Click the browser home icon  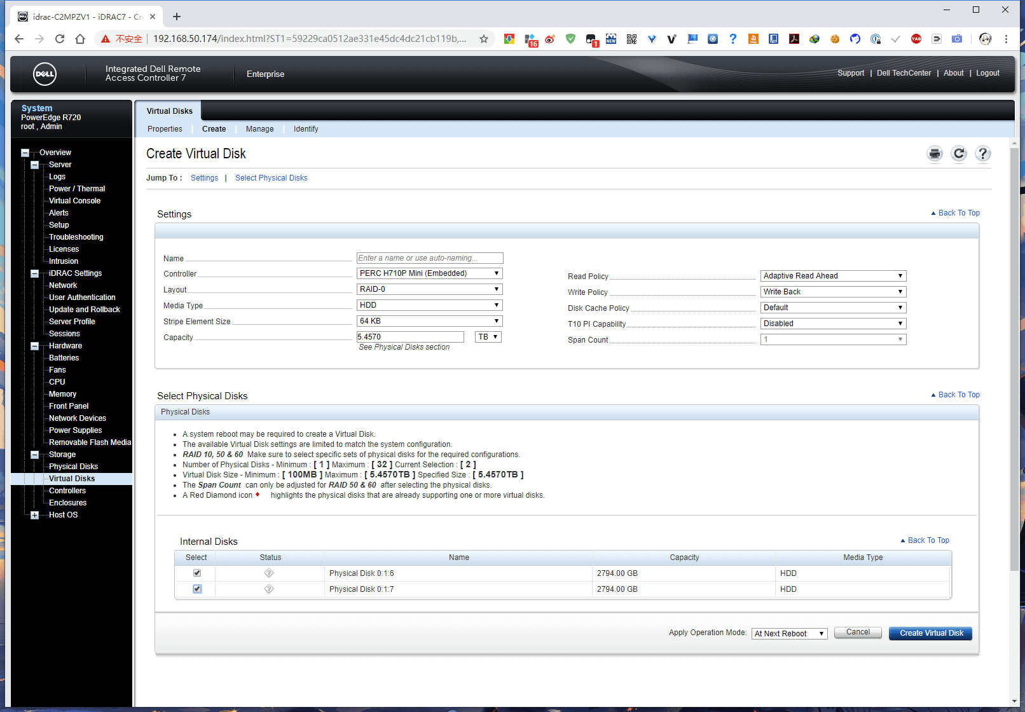[x=79, y=39]
